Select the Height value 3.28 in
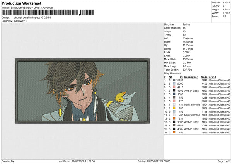 226,9
